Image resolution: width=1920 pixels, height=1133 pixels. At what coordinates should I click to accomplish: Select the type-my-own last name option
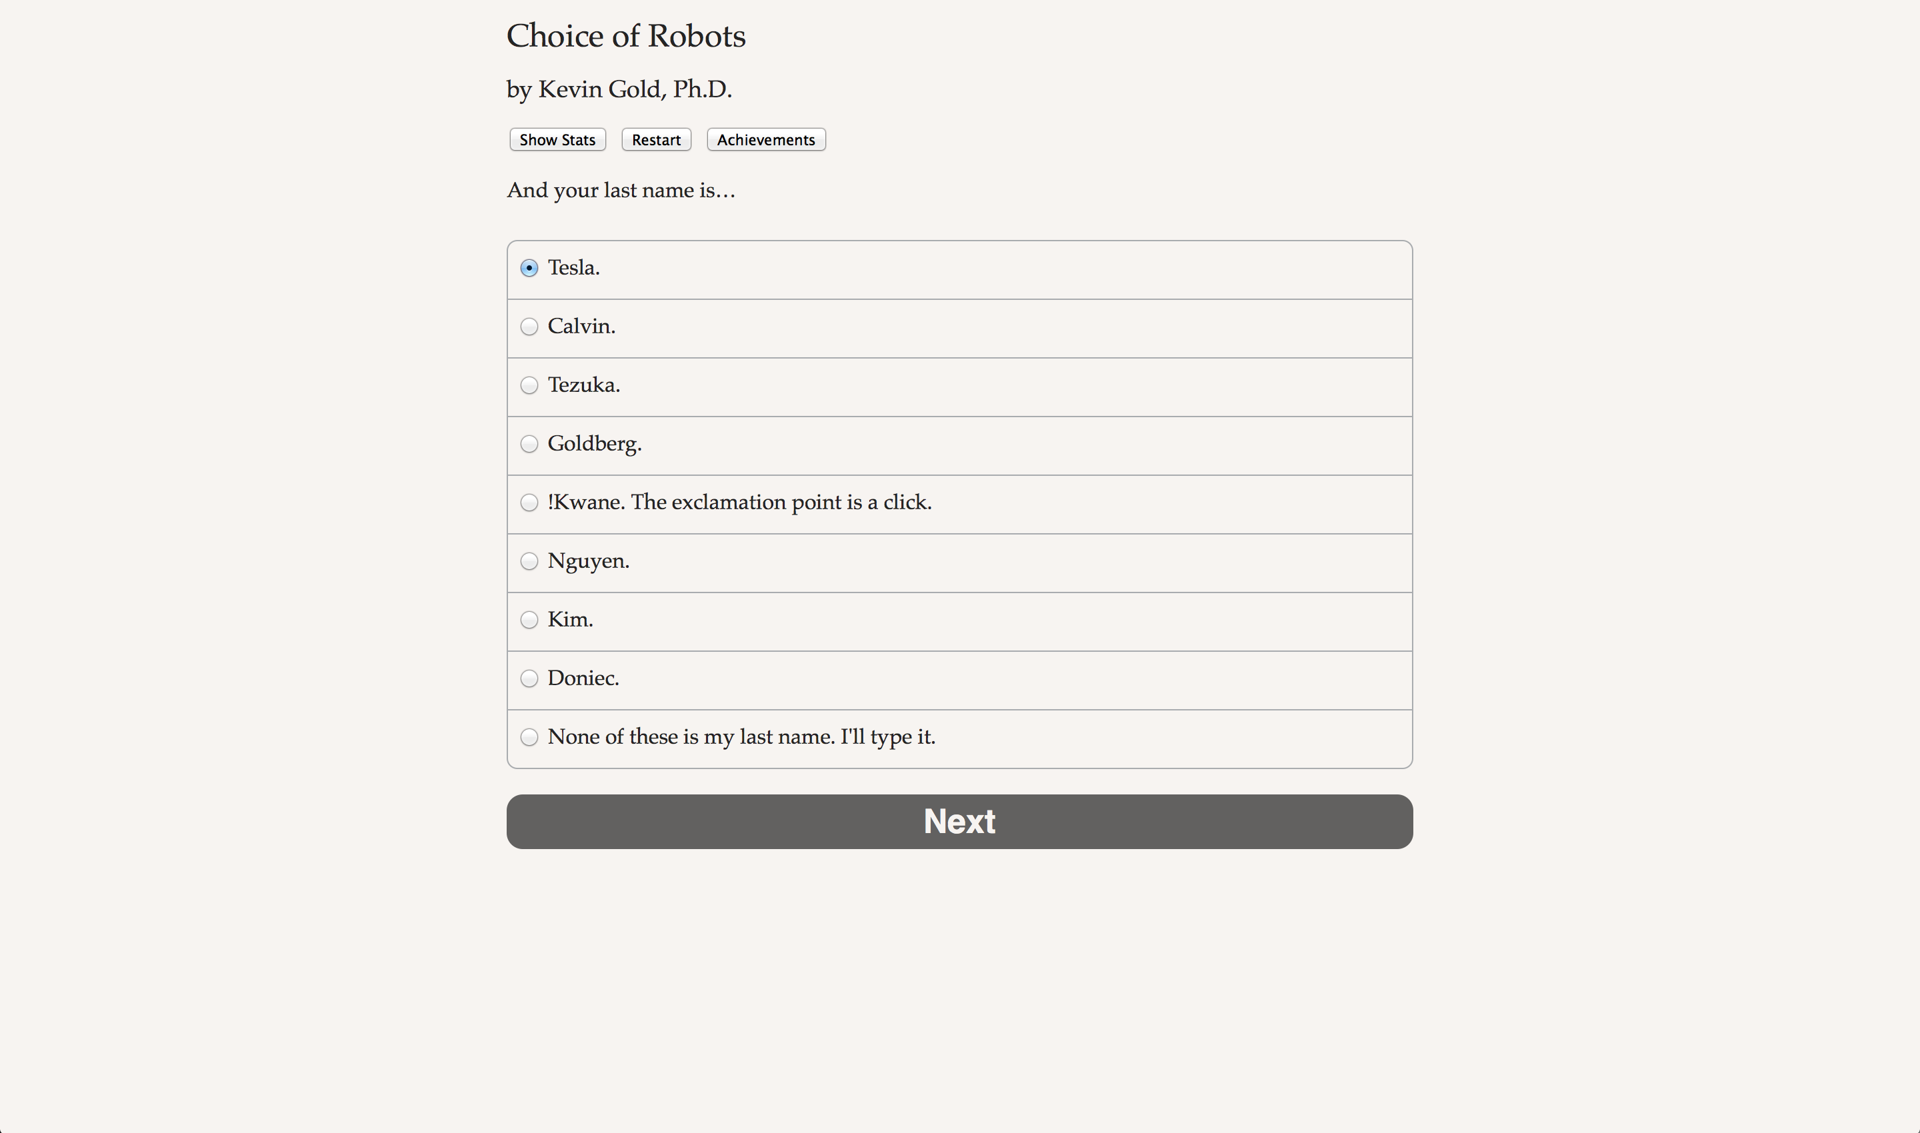click(x=529, y=738)
